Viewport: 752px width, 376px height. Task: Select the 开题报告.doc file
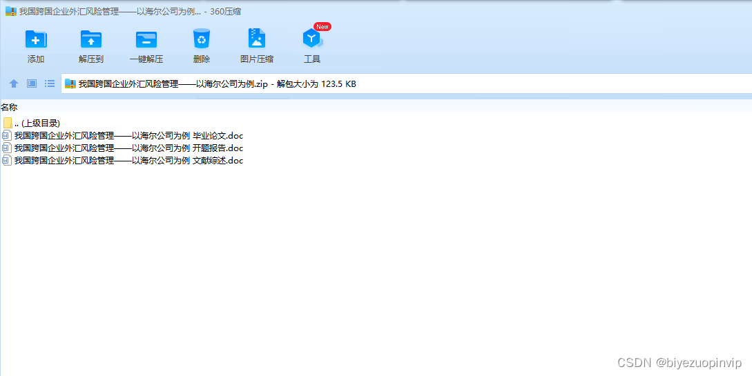point(123,148)
